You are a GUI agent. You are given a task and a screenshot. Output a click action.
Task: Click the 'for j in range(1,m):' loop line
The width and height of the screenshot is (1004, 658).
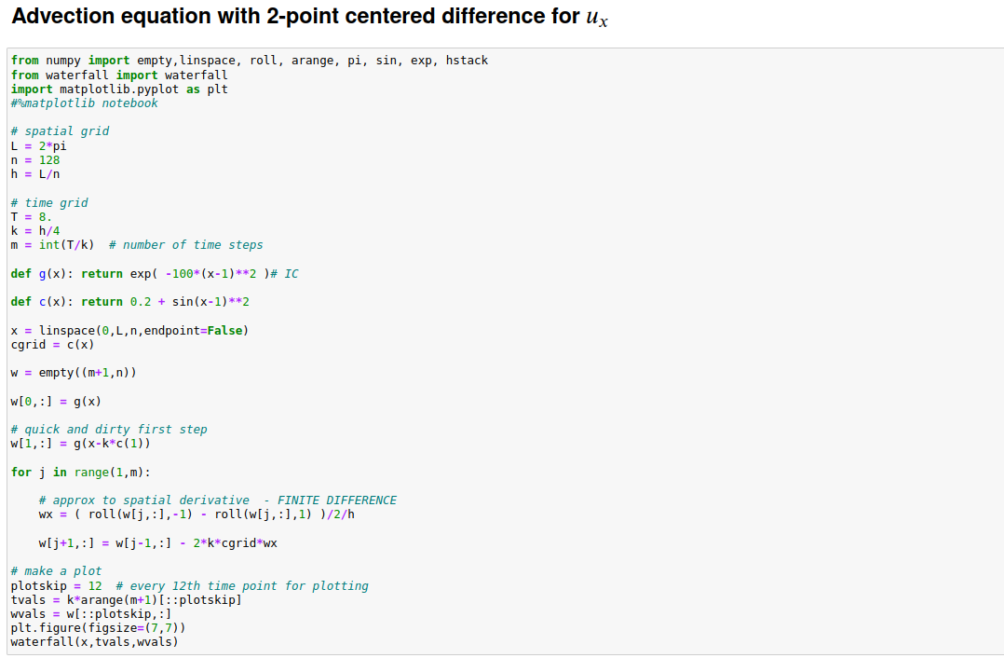(81, 473)
